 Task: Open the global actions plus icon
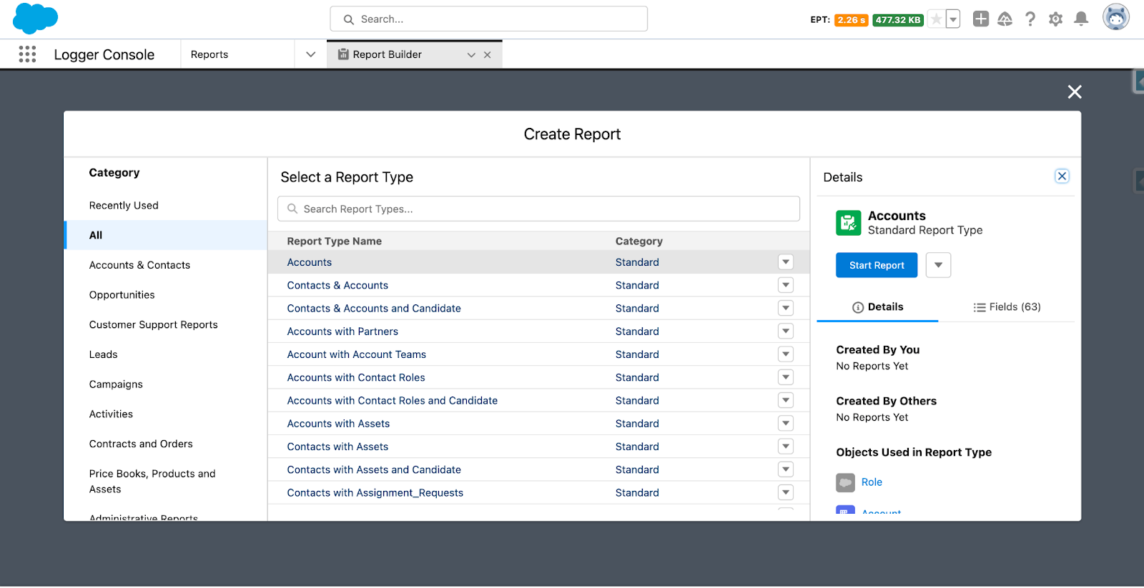point(981,19)
